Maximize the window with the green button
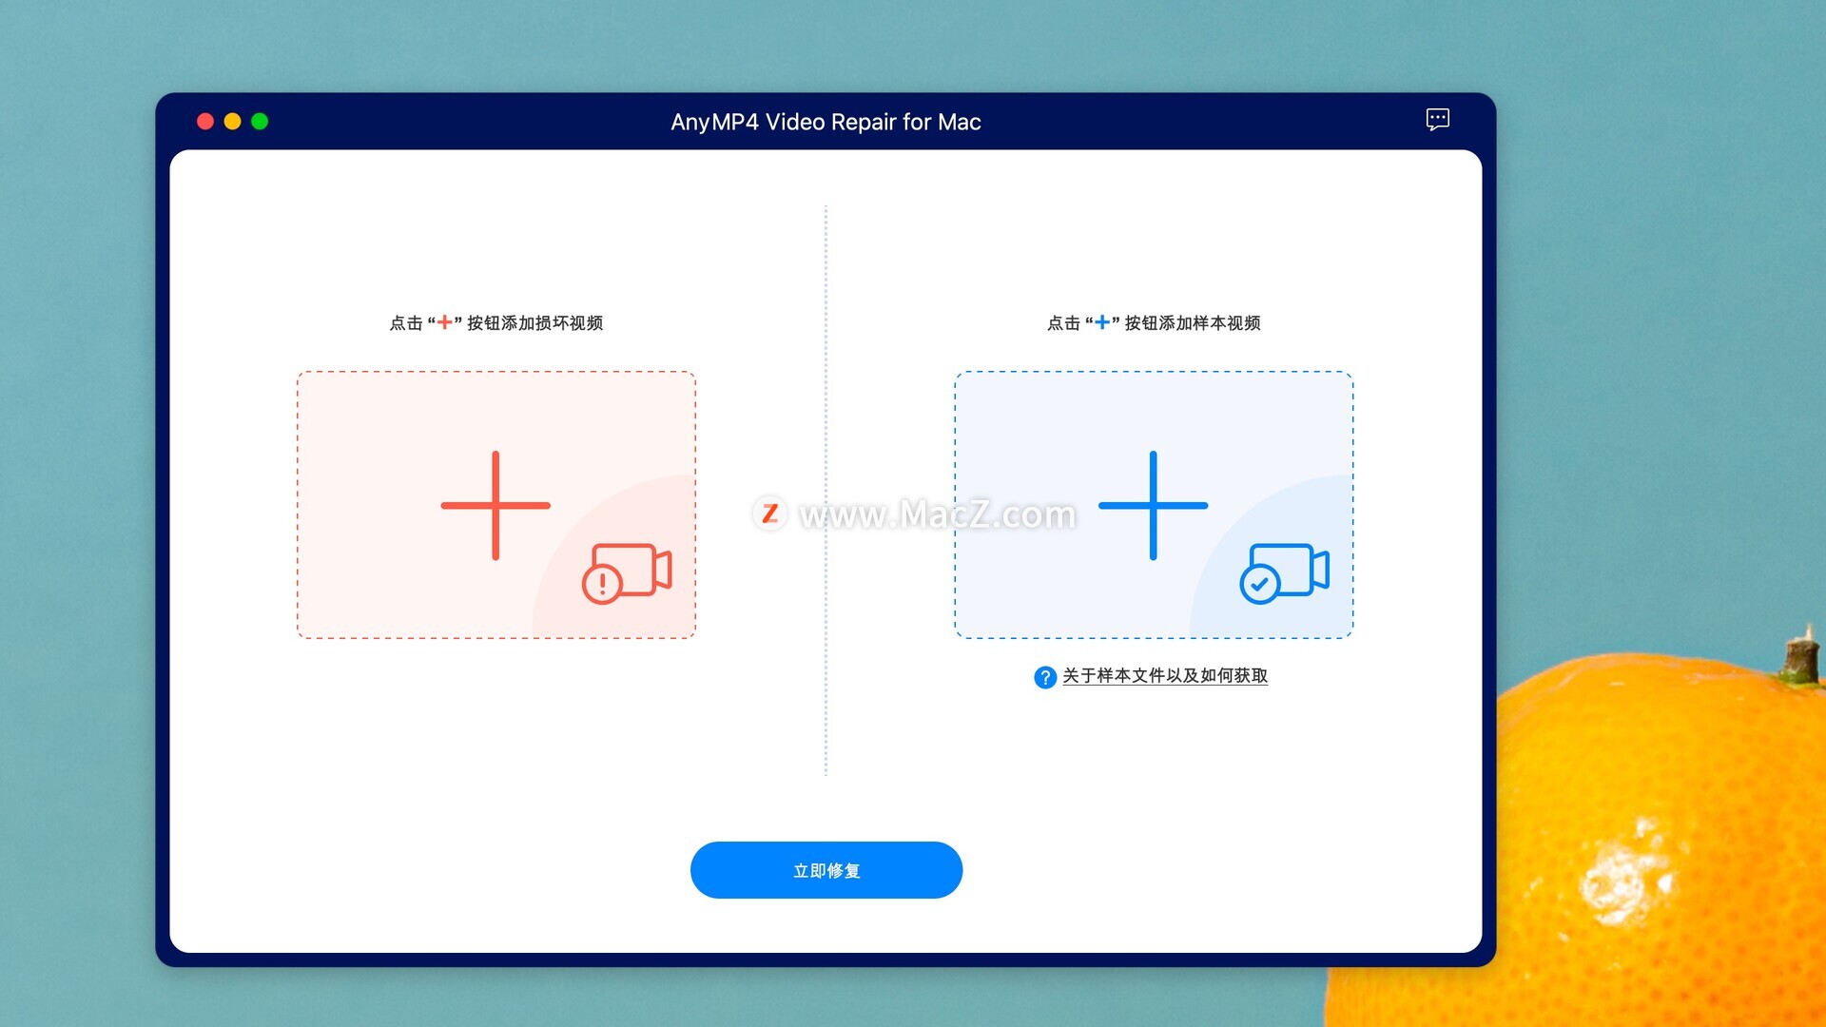 (x=260, y=122)
